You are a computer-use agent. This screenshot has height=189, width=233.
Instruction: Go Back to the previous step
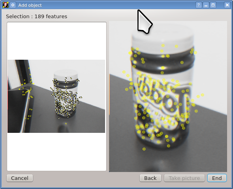click(x=150, y=178)
